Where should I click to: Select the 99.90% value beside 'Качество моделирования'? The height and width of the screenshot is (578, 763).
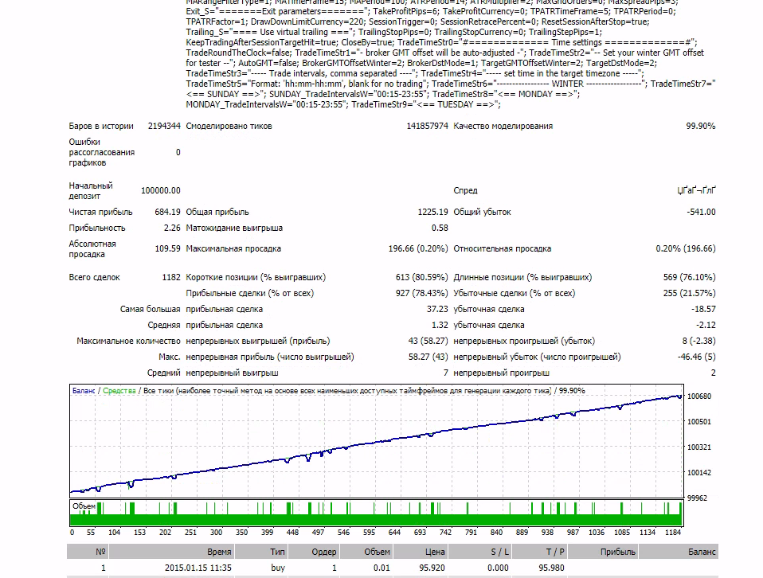point(701,126)
